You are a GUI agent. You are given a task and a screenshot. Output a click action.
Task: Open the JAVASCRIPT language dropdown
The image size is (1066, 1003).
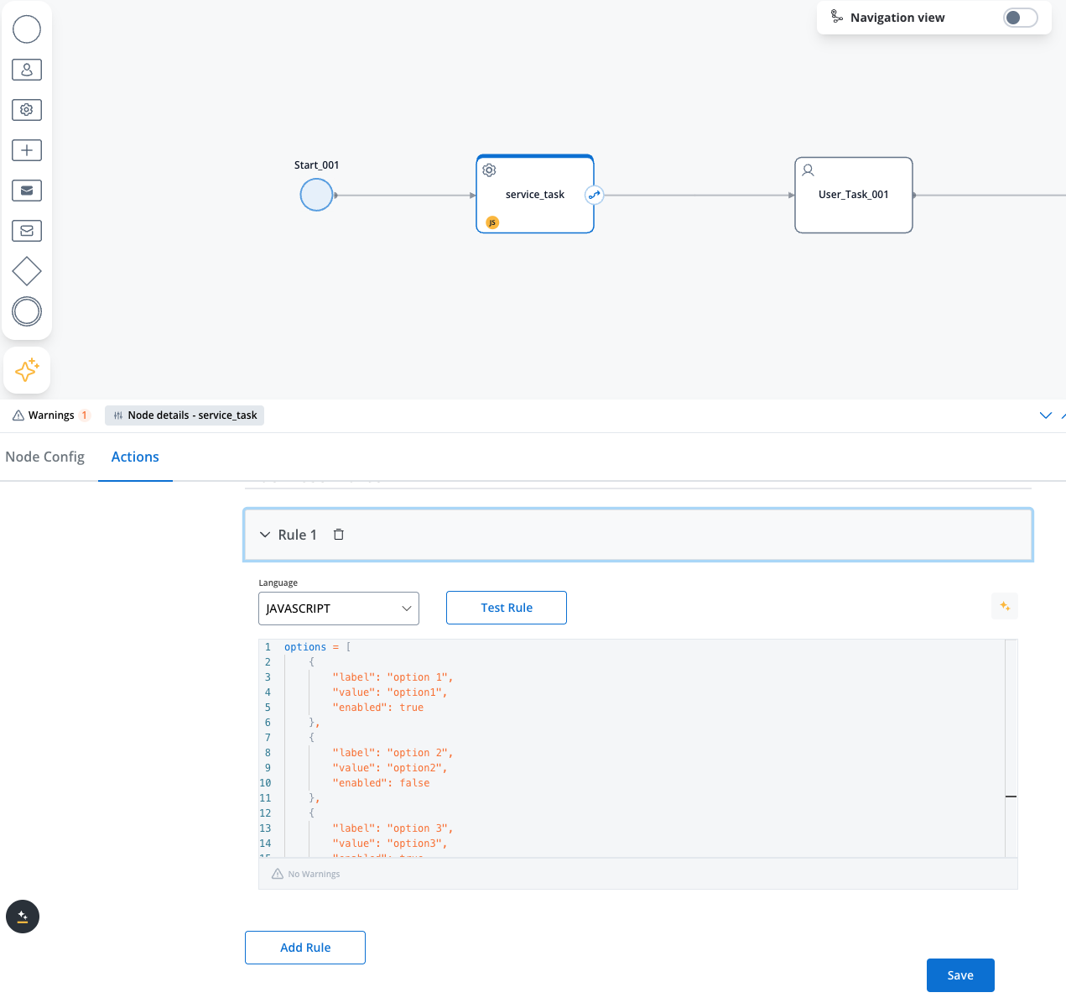pyautogui.click(x=339, y=609)
